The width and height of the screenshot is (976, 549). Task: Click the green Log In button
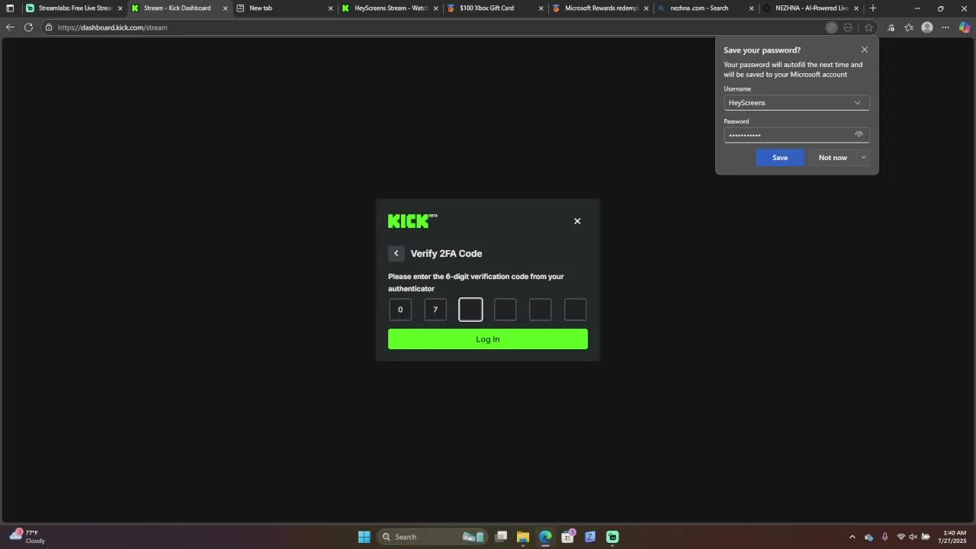[x=488, y=339]
